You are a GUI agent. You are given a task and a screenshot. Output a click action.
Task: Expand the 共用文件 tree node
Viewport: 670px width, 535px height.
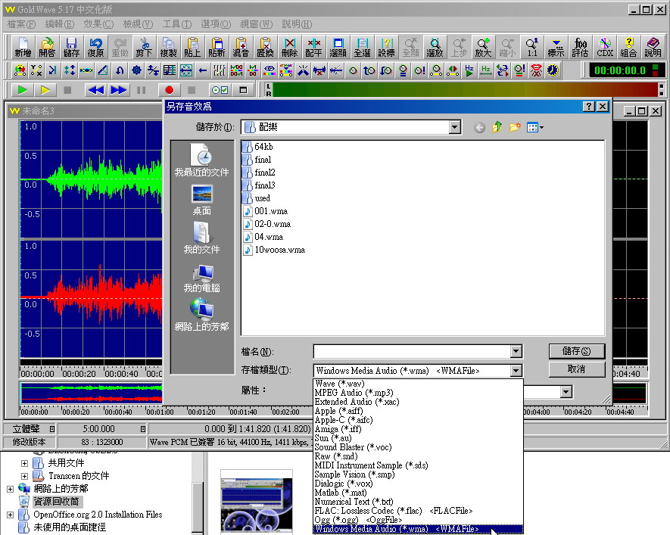point(24,463)
